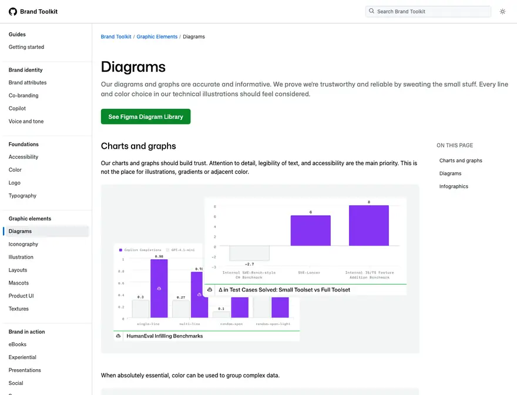Jump to Infographics section

point(454,186)
